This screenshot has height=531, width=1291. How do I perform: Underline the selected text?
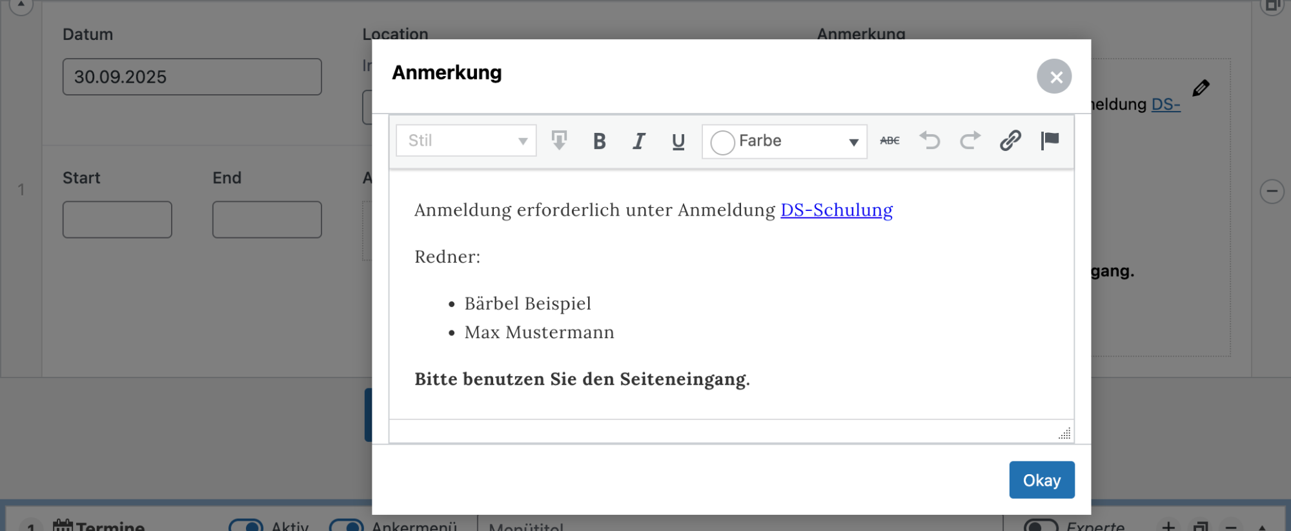[678, 141]
